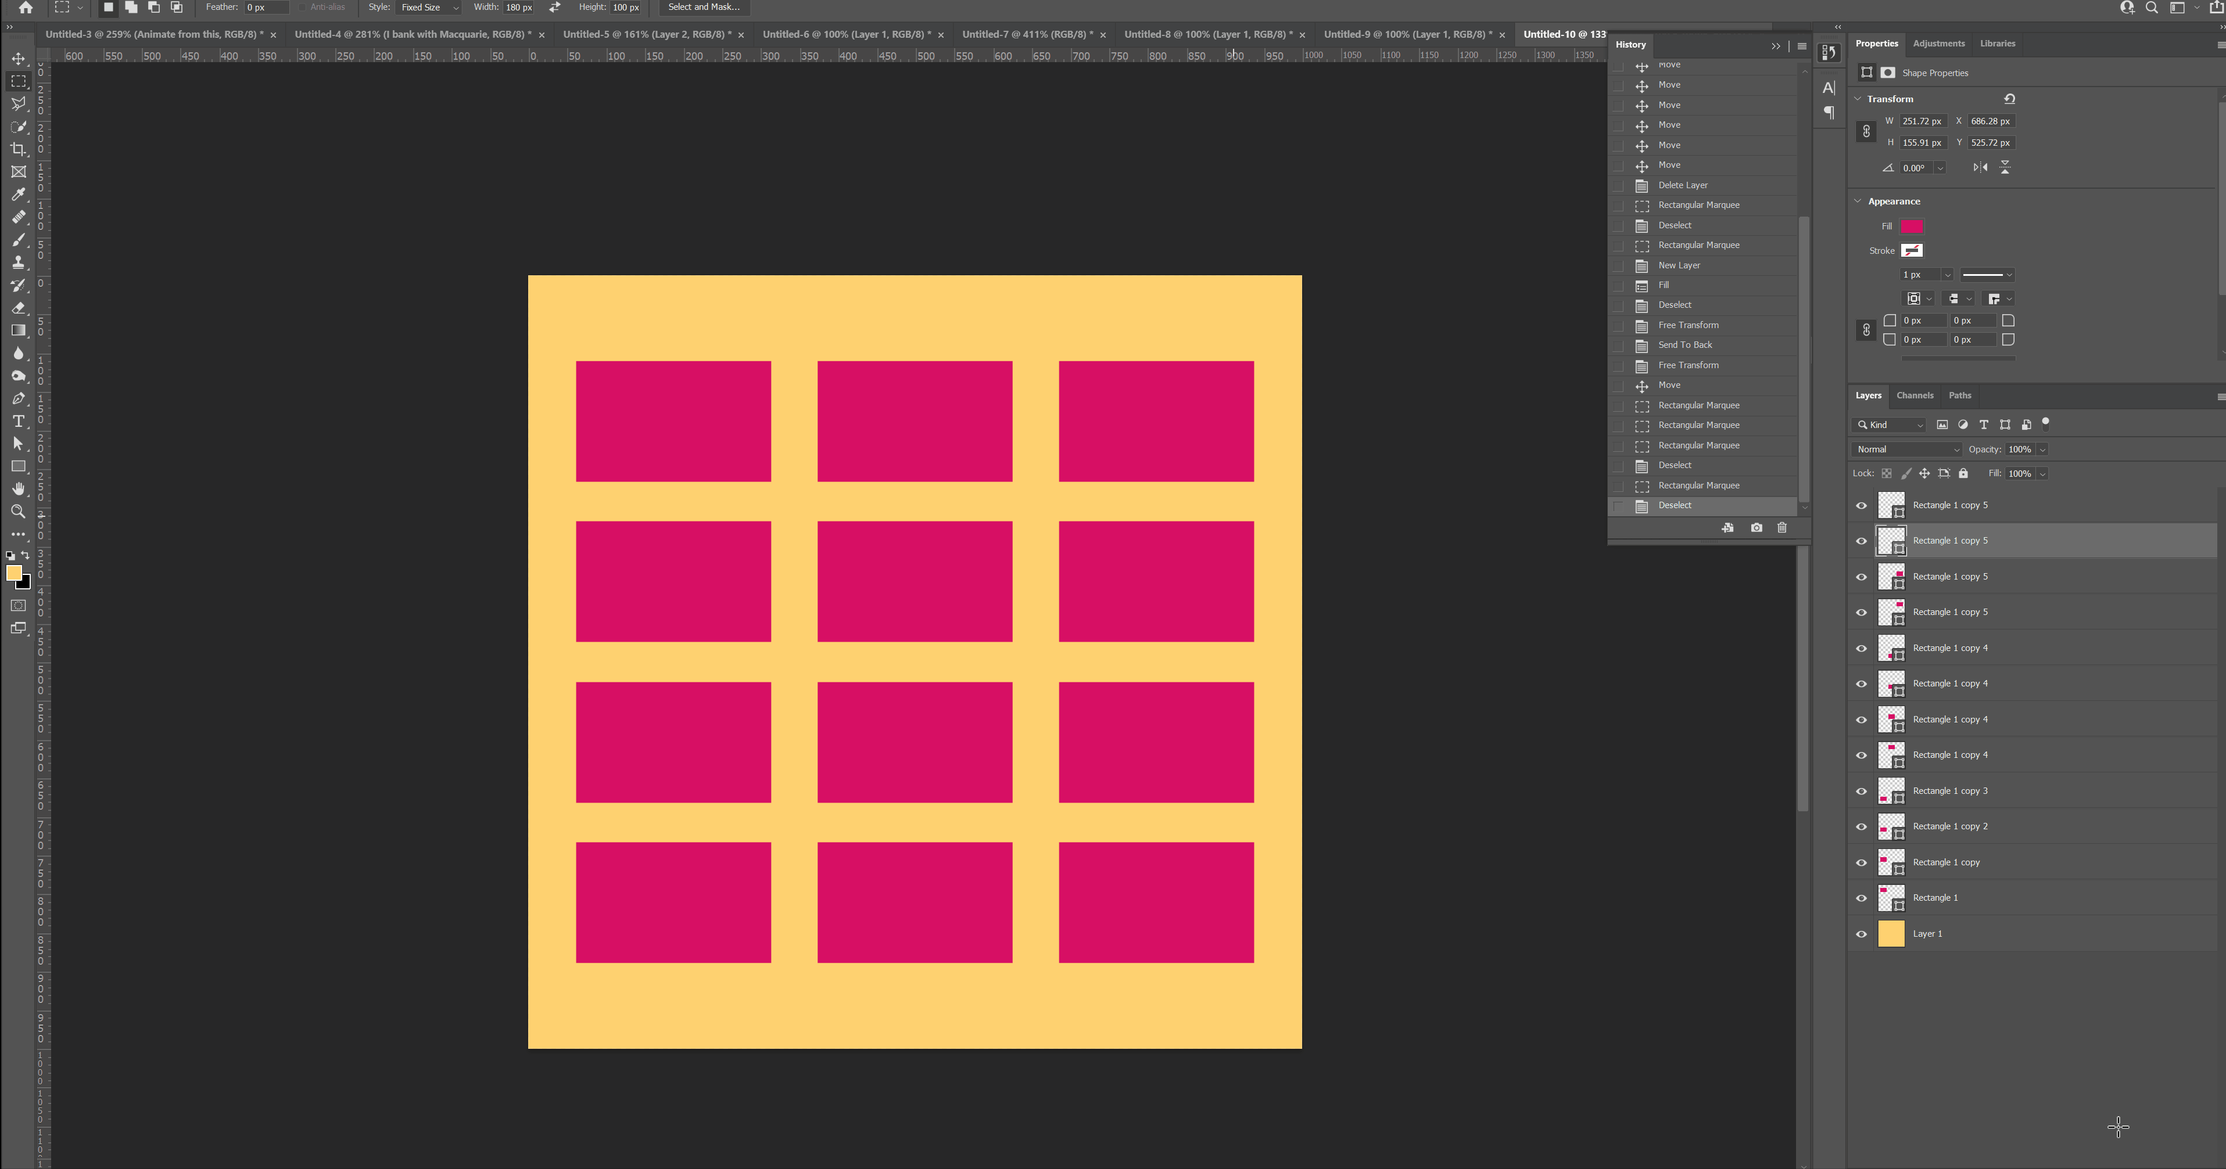Click the delete state trash icon in History

point(1782,527)
